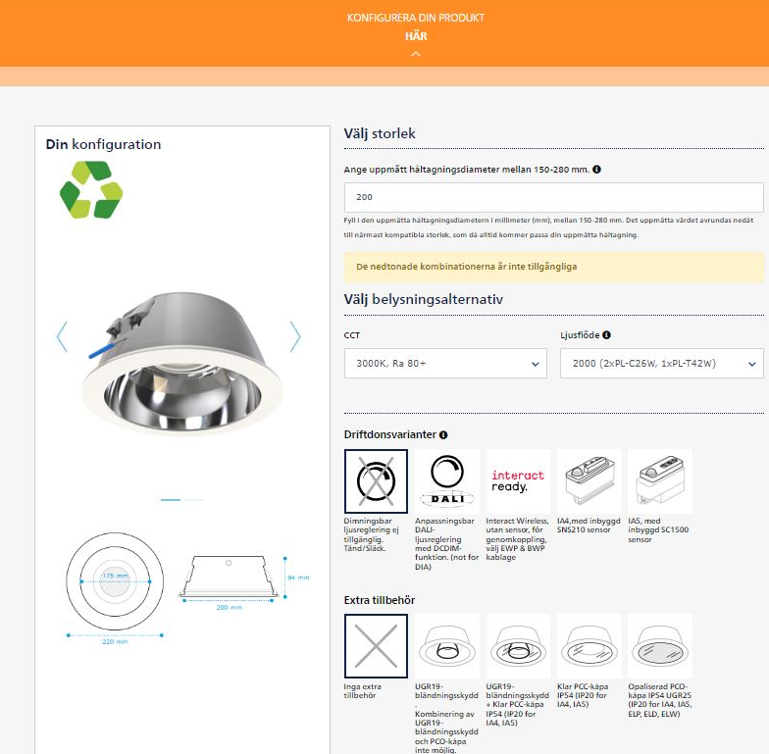Show the next product image using the right arrow

click(x=294, y=337)
